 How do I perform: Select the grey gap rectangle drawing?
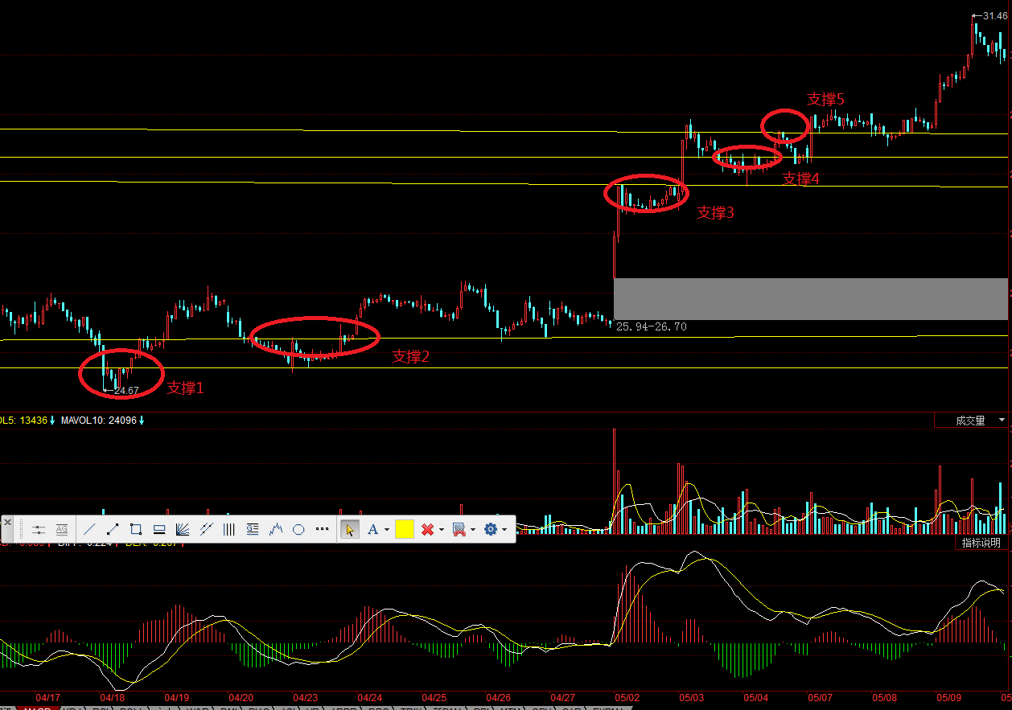click(811, 299)
